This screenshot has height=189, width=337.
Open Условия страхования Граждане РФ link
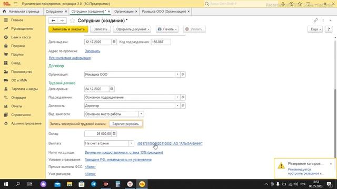coord(118,160)
